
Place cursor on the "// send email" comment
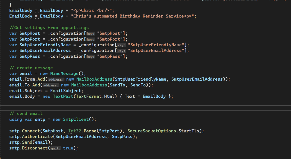tap(26, 113)
